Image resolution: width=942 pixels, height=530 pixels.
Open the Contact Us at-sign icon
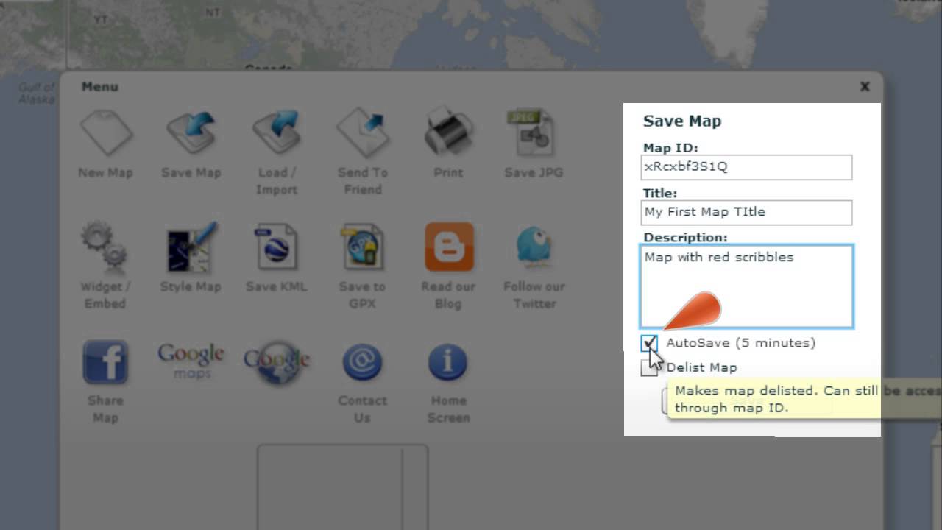click(362, 361)
